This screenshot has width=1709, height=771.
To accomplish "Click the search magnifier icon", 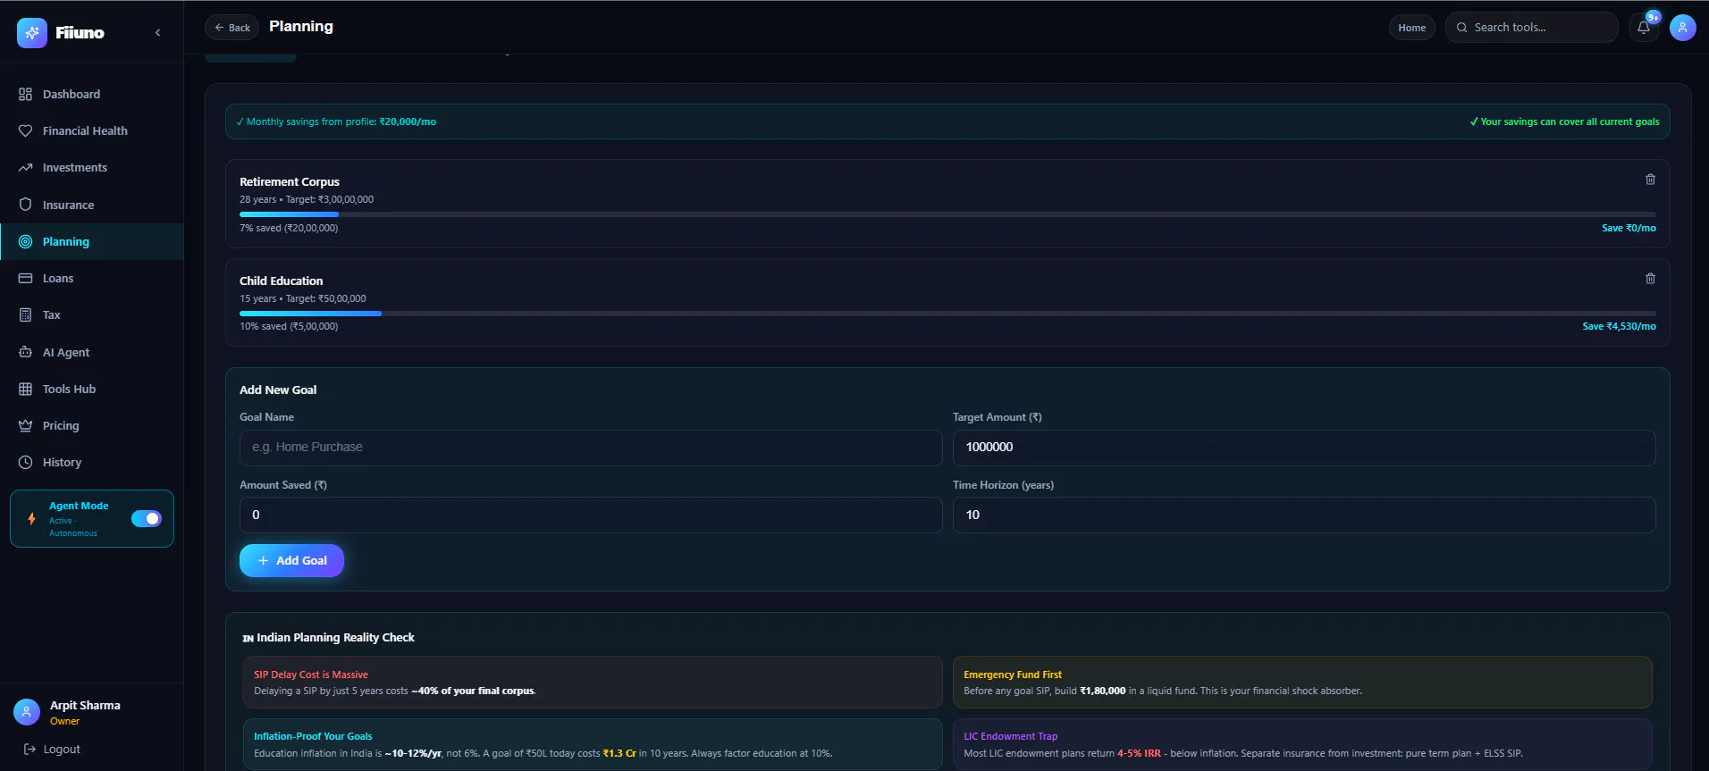I will click(x=1462, y=28).
